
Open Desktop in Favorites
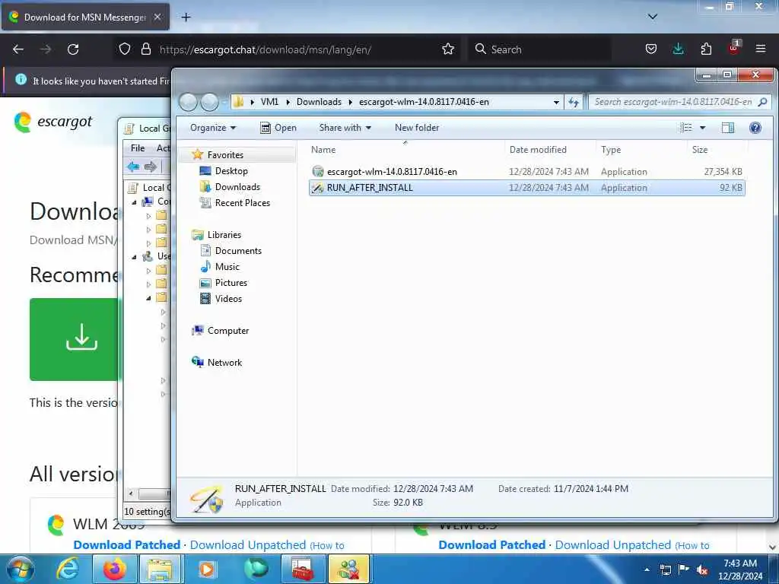[x=231, y=171]
